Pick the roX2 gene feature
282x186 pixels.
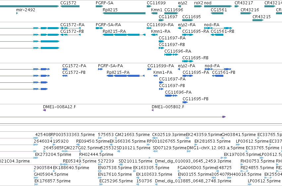click(x=198, y=6)
